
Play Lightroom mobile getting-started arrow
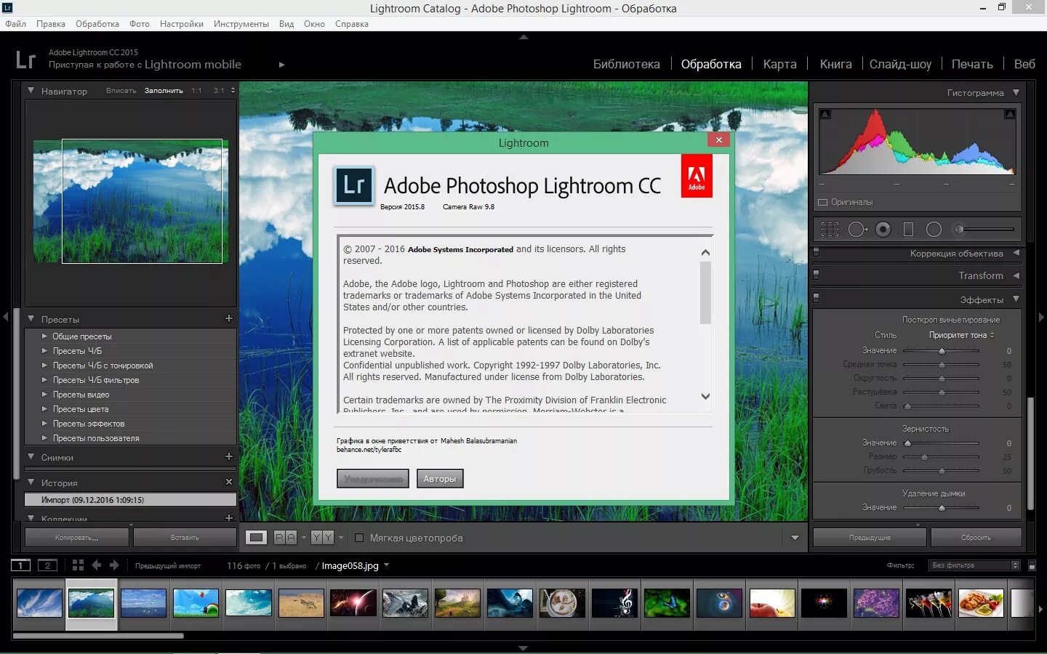click(x=282, y=65)
